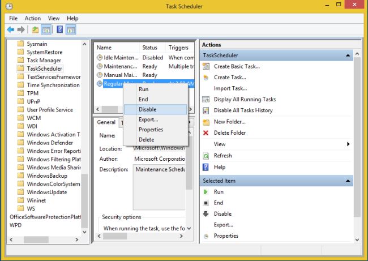Click inside the Description text box
Screen dimensions: 368x261
159,187
